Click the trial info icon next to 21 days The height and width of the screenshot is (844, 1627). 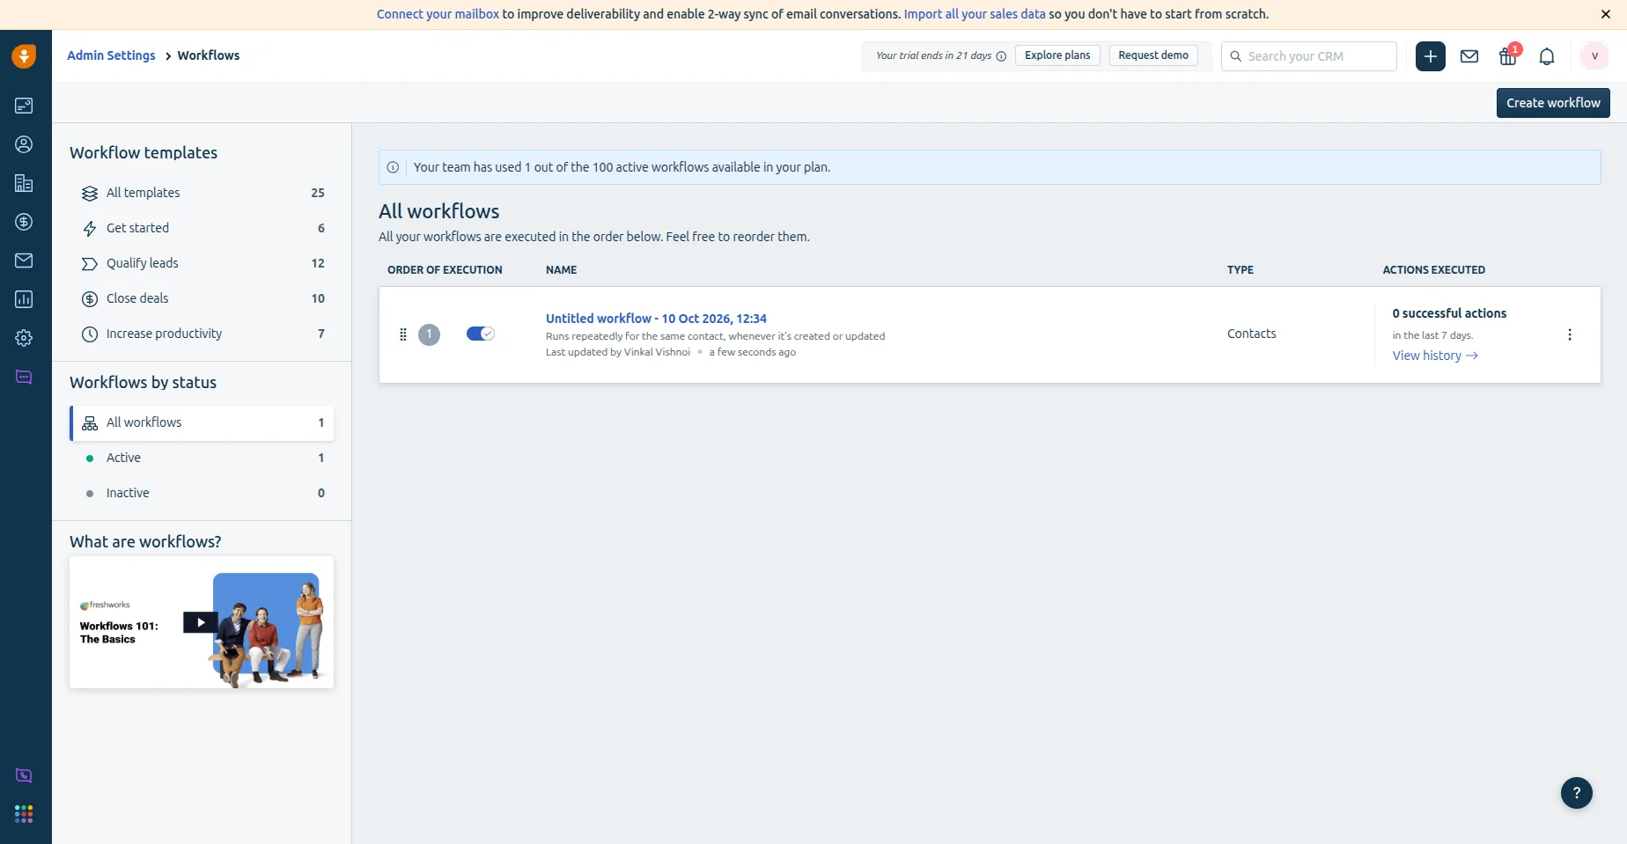pyautogui.click(x=1001, y=56)
